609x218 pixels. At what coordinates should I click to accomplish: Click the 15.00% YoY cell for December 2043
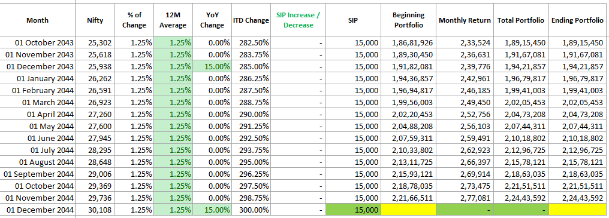coord(212,67)
